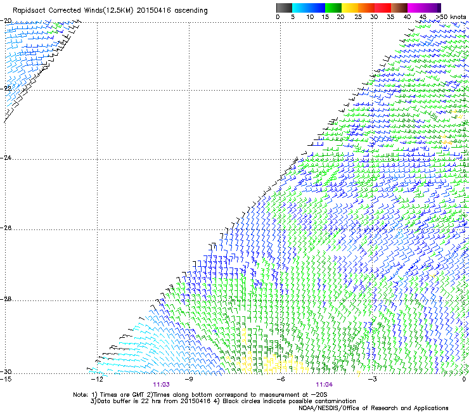
Task: Click the longitude axis label '-12'
Action: [x=97, y=380]
